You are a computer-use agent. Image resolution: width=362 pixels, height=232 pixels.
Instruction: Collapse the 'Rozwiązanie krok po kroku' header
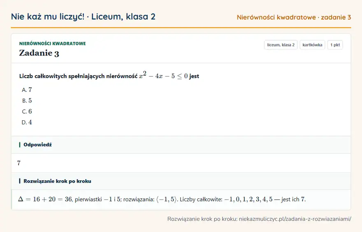[181, 181]
